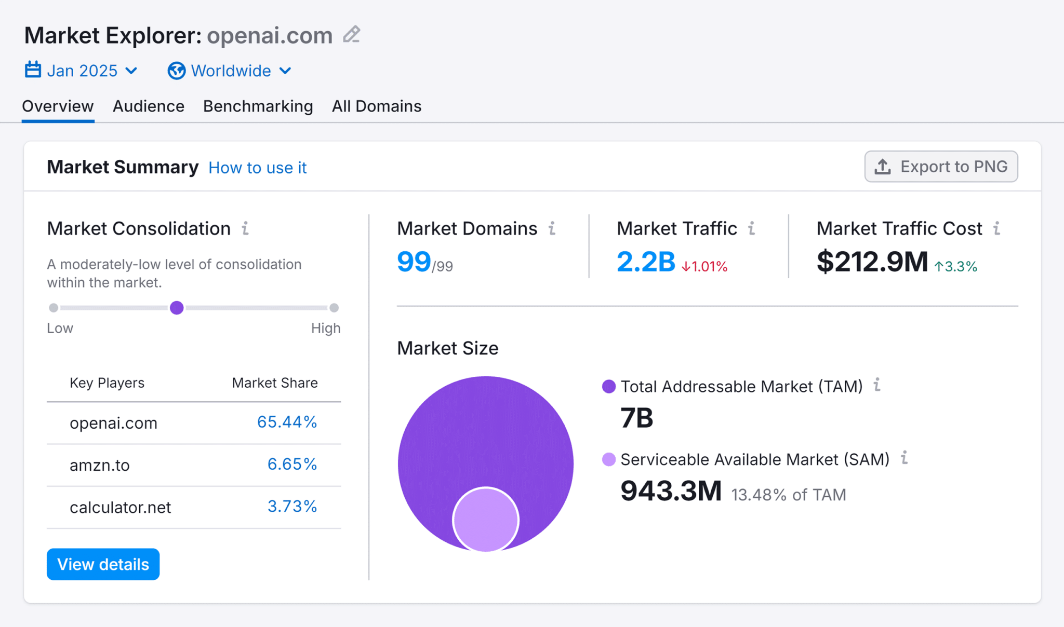Click the purple TAM legend dot
Viewport: 1064px width, 627px height.
pyautogui.click(x=608, y=387)
